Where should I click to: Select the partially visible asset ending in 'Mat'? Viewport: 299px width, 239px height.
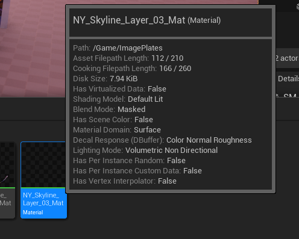pyautogui.click(x=7, y=180)
